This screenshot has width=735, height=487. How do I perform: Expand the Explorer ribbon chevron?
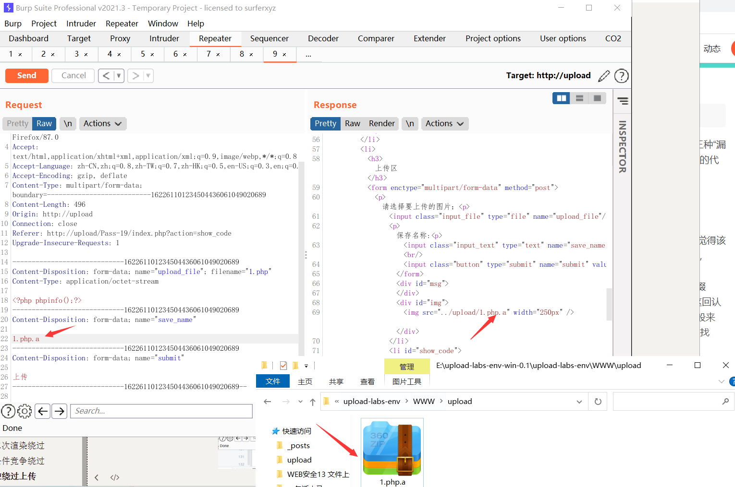pos(721,381)
